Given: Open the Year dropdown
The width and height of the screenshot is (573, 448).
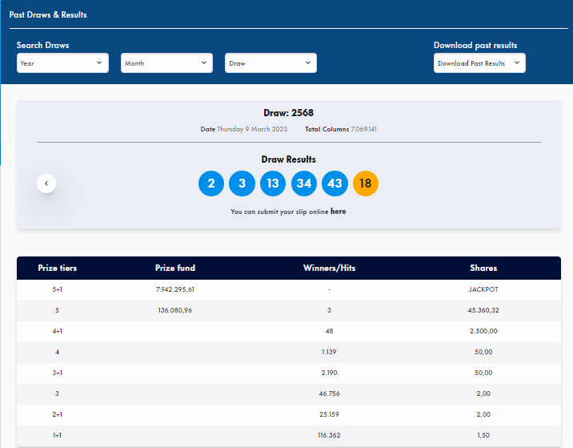Looking at the screenshot, I should click(62, 63).
